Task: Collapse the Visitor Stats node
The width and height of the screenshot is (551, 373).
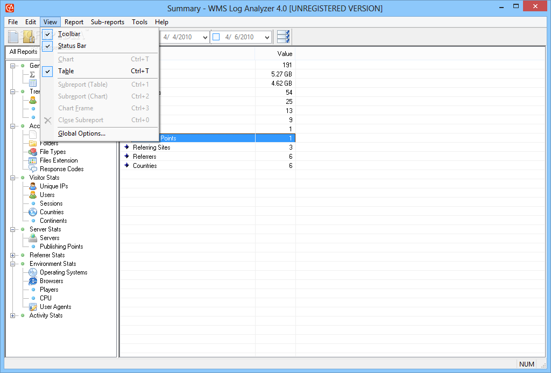Action: (13, 178)
